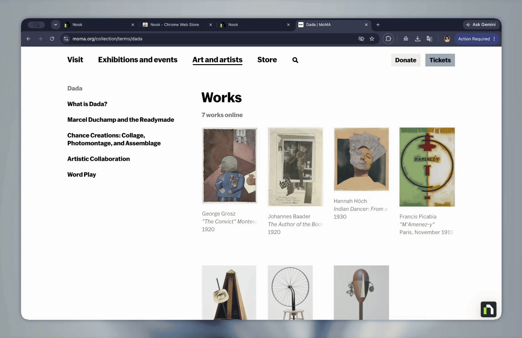This screenshot has height=338, width=522.
Task: Open the Action Required menu dots
Action: [x=494, y=39]
